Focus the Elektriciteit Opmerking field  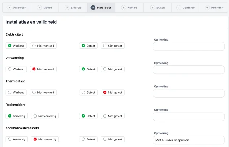coord(189,46)
